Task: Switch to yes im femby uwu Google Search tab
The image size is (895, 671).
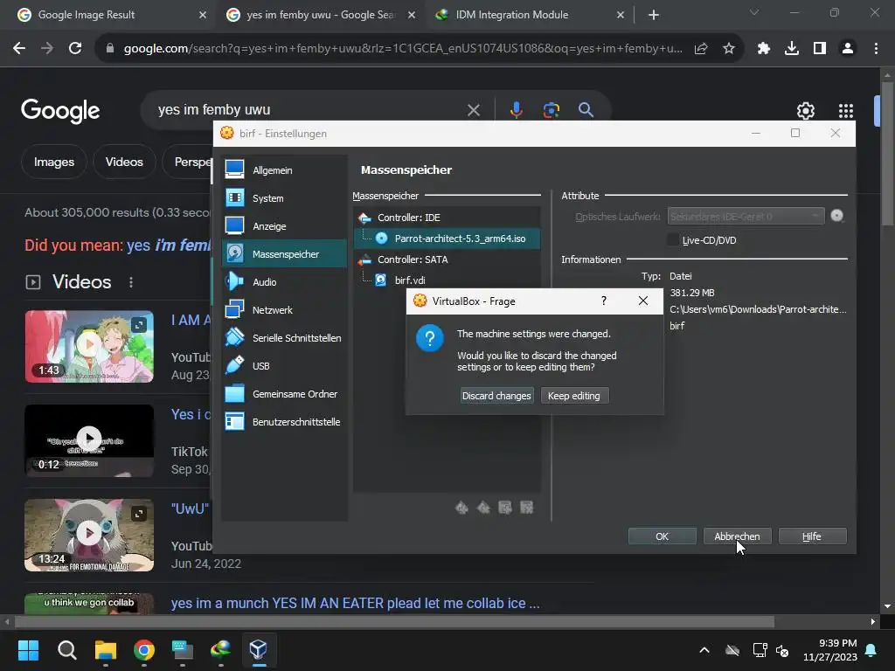Action: coord(322,15)
